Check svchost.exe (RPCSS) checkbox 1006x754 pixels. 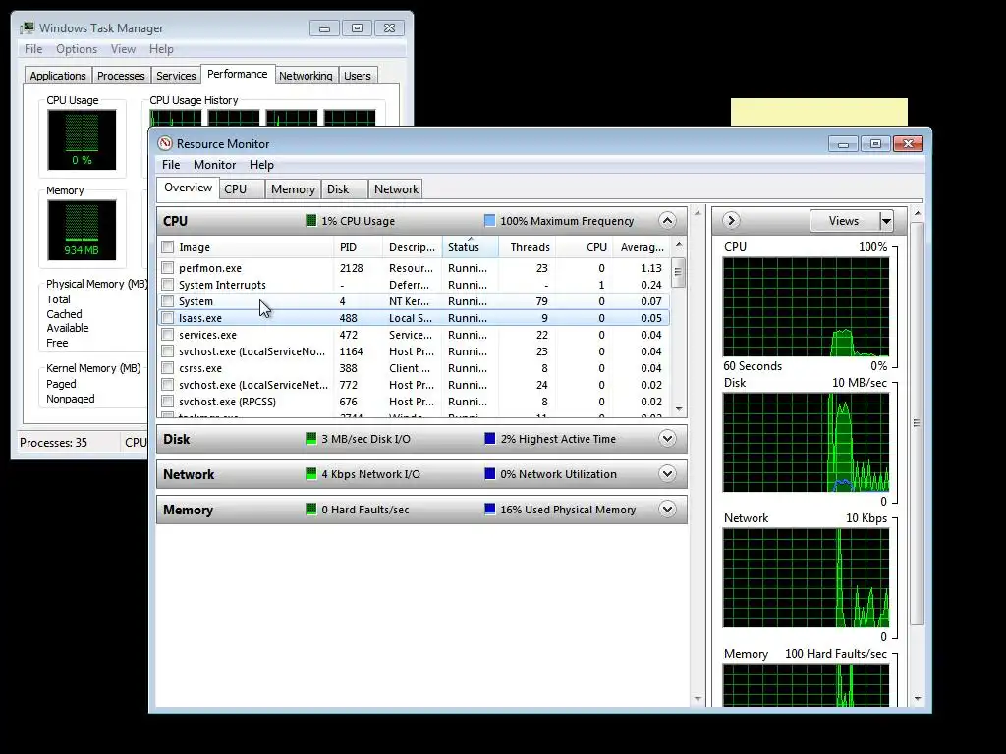point(167,402)
